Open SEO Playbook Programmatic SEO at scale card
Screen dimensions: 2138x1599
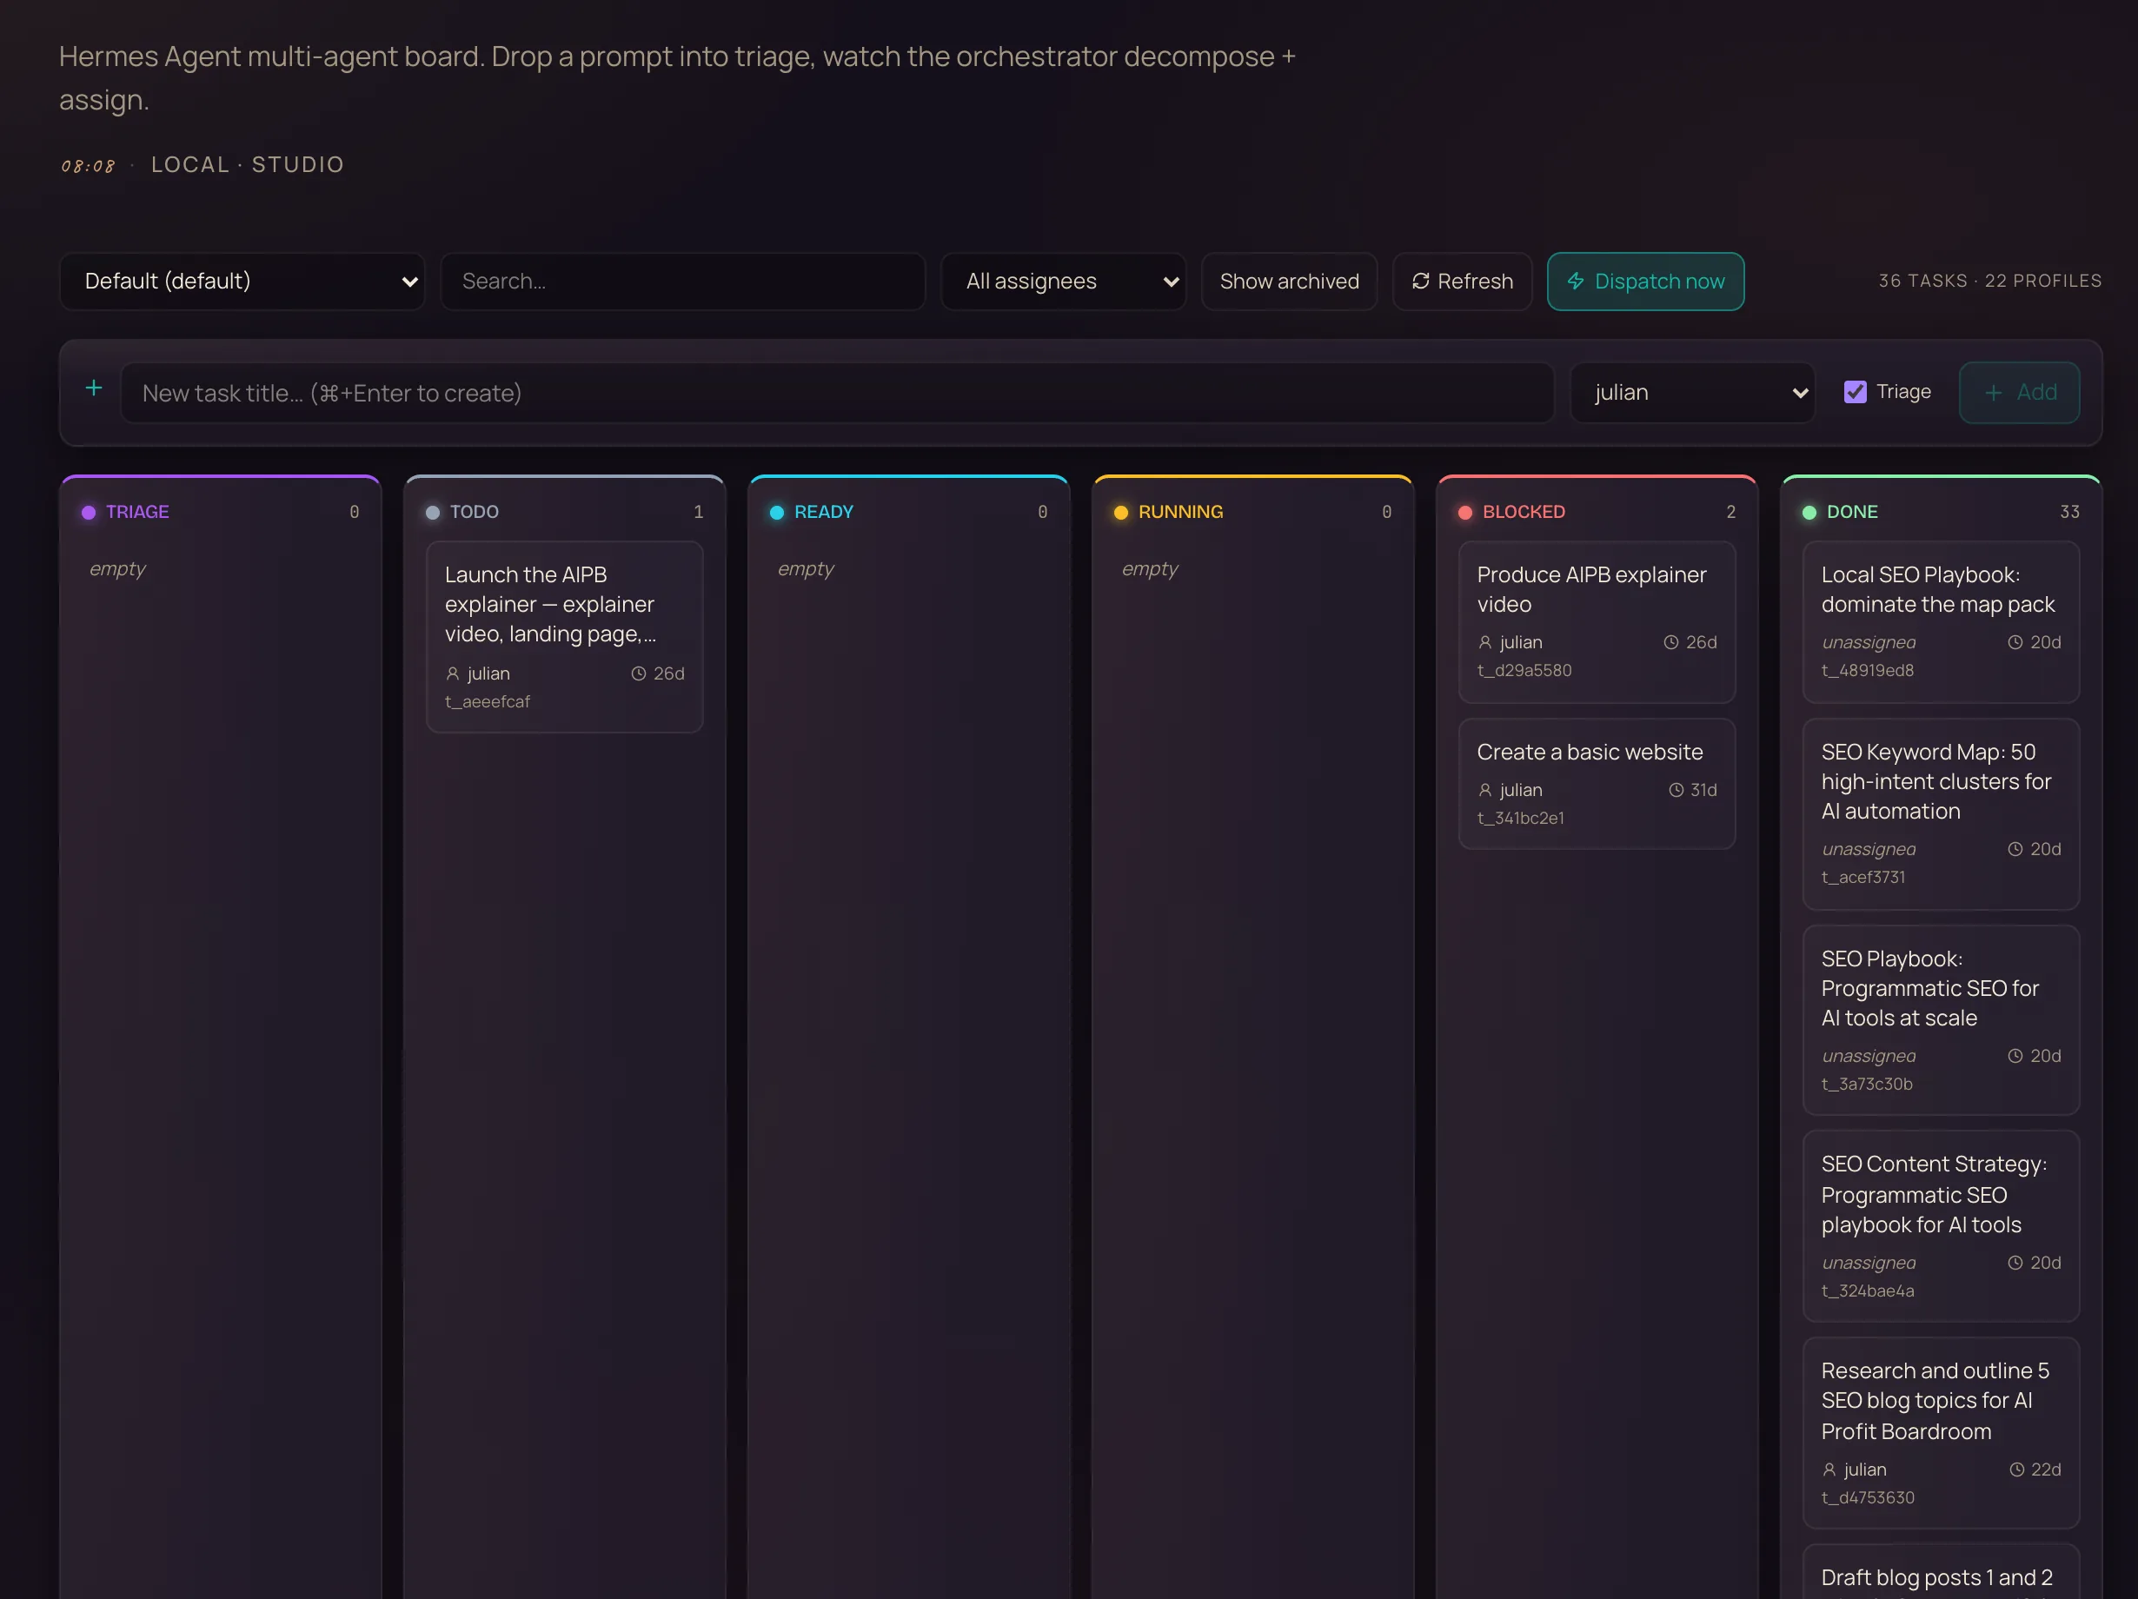click(x=1941, y=1020)
